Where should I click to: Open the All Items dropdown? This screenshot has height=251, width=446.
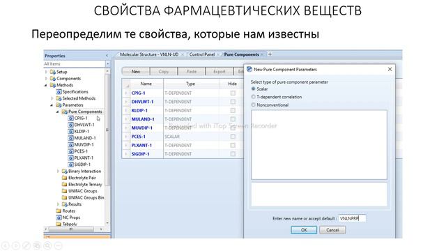[108, 63]
